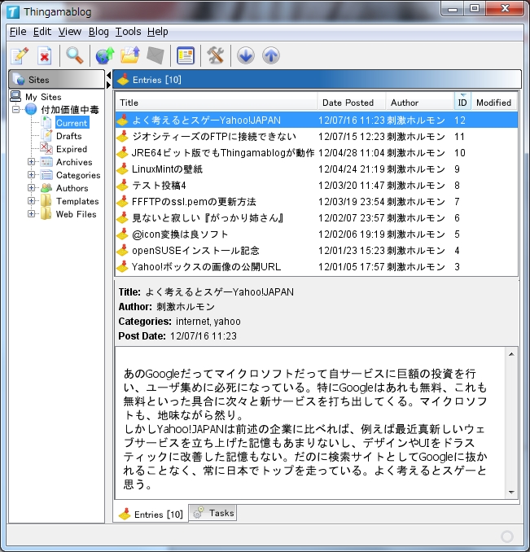Image resolution: width=530 pixels, height=552 pixels.
Task: Click the Expired page icon
Action: coord(46,148)
